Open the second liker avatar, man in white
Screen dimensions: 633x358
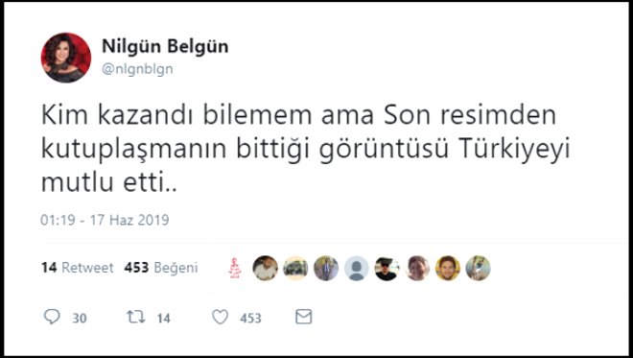tap(266, 269)
